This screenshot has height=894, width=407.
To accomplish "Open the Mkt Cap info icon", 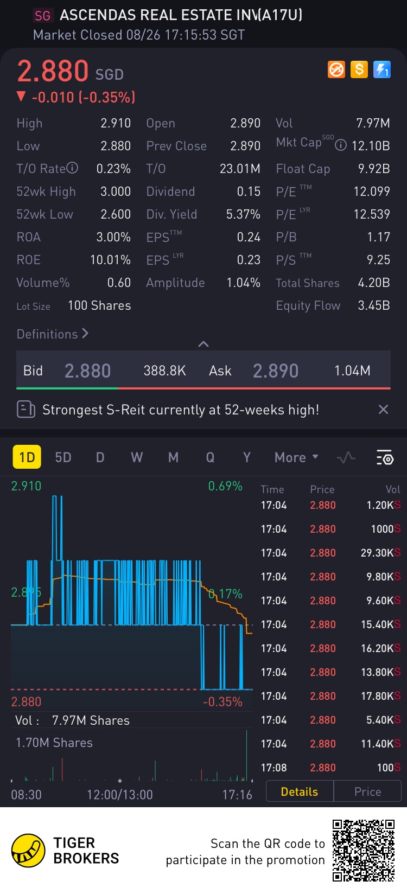I will 341,145.
